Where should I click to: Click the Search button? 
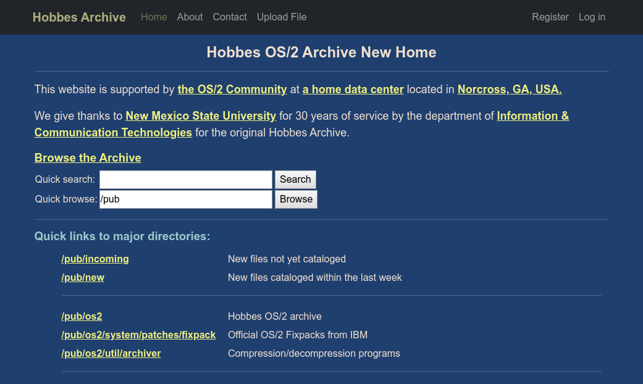[295, 180]
